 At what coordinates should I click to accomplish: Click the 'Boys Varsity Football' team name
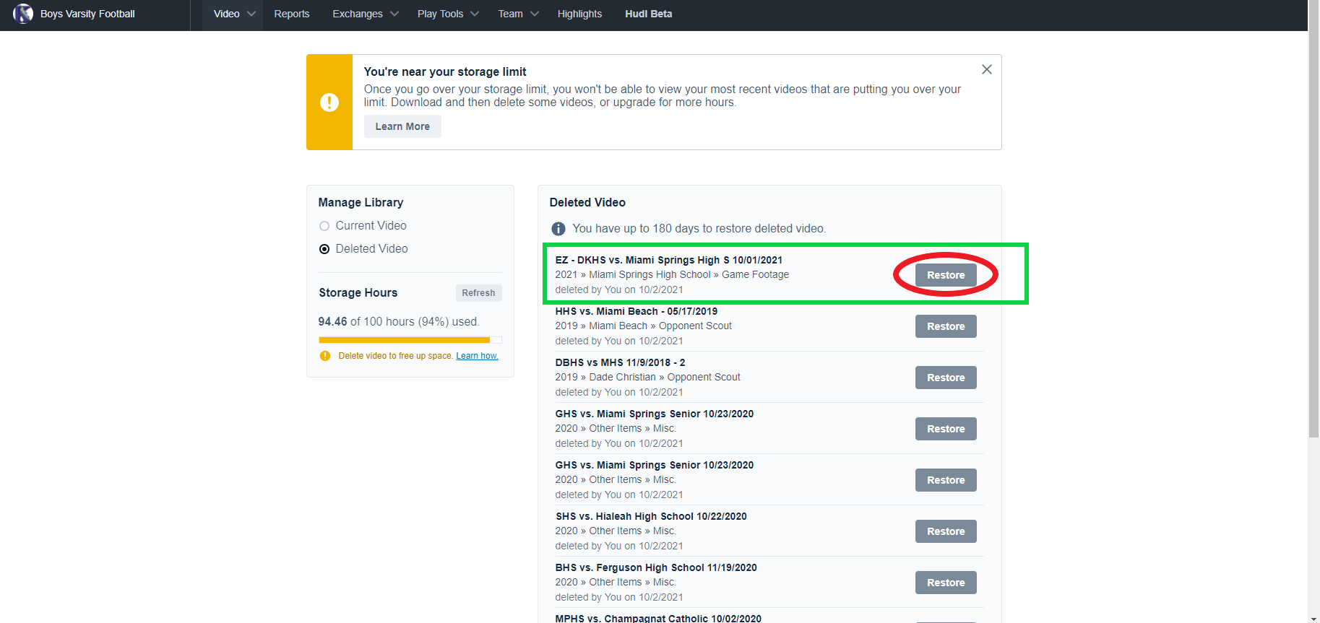pyautogui.click(x=87, y=14)
